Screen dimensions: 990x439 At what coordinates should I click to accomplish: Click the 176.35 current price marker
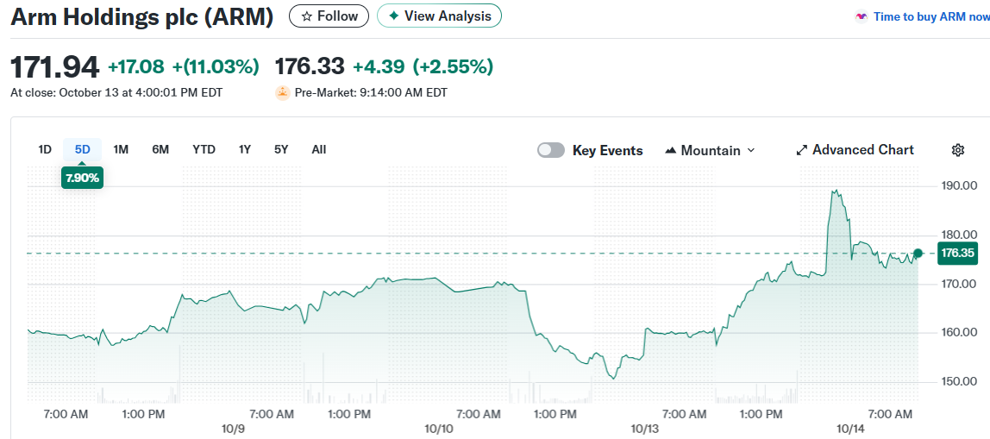tap(957, 254)
